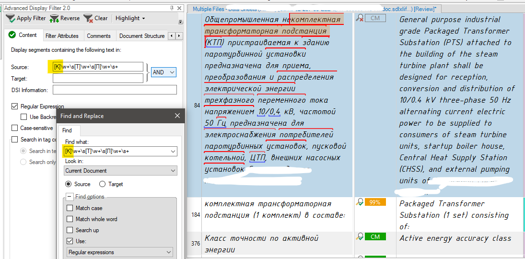Click the status icon on segment 184
Screen dimensions: 525x259
[360, 202]
